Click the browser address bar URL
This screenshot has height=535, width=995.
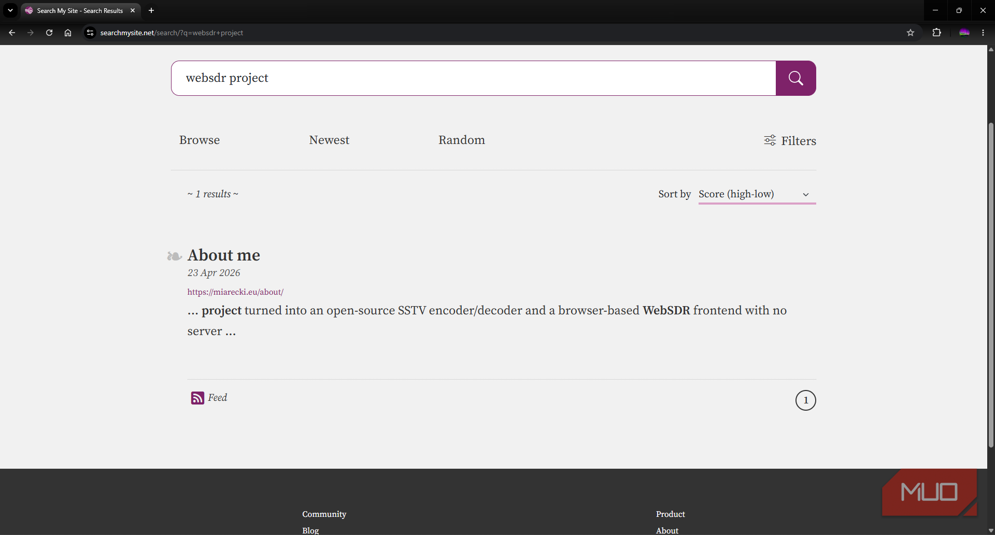pyautogui.click(x=172, y=33)
